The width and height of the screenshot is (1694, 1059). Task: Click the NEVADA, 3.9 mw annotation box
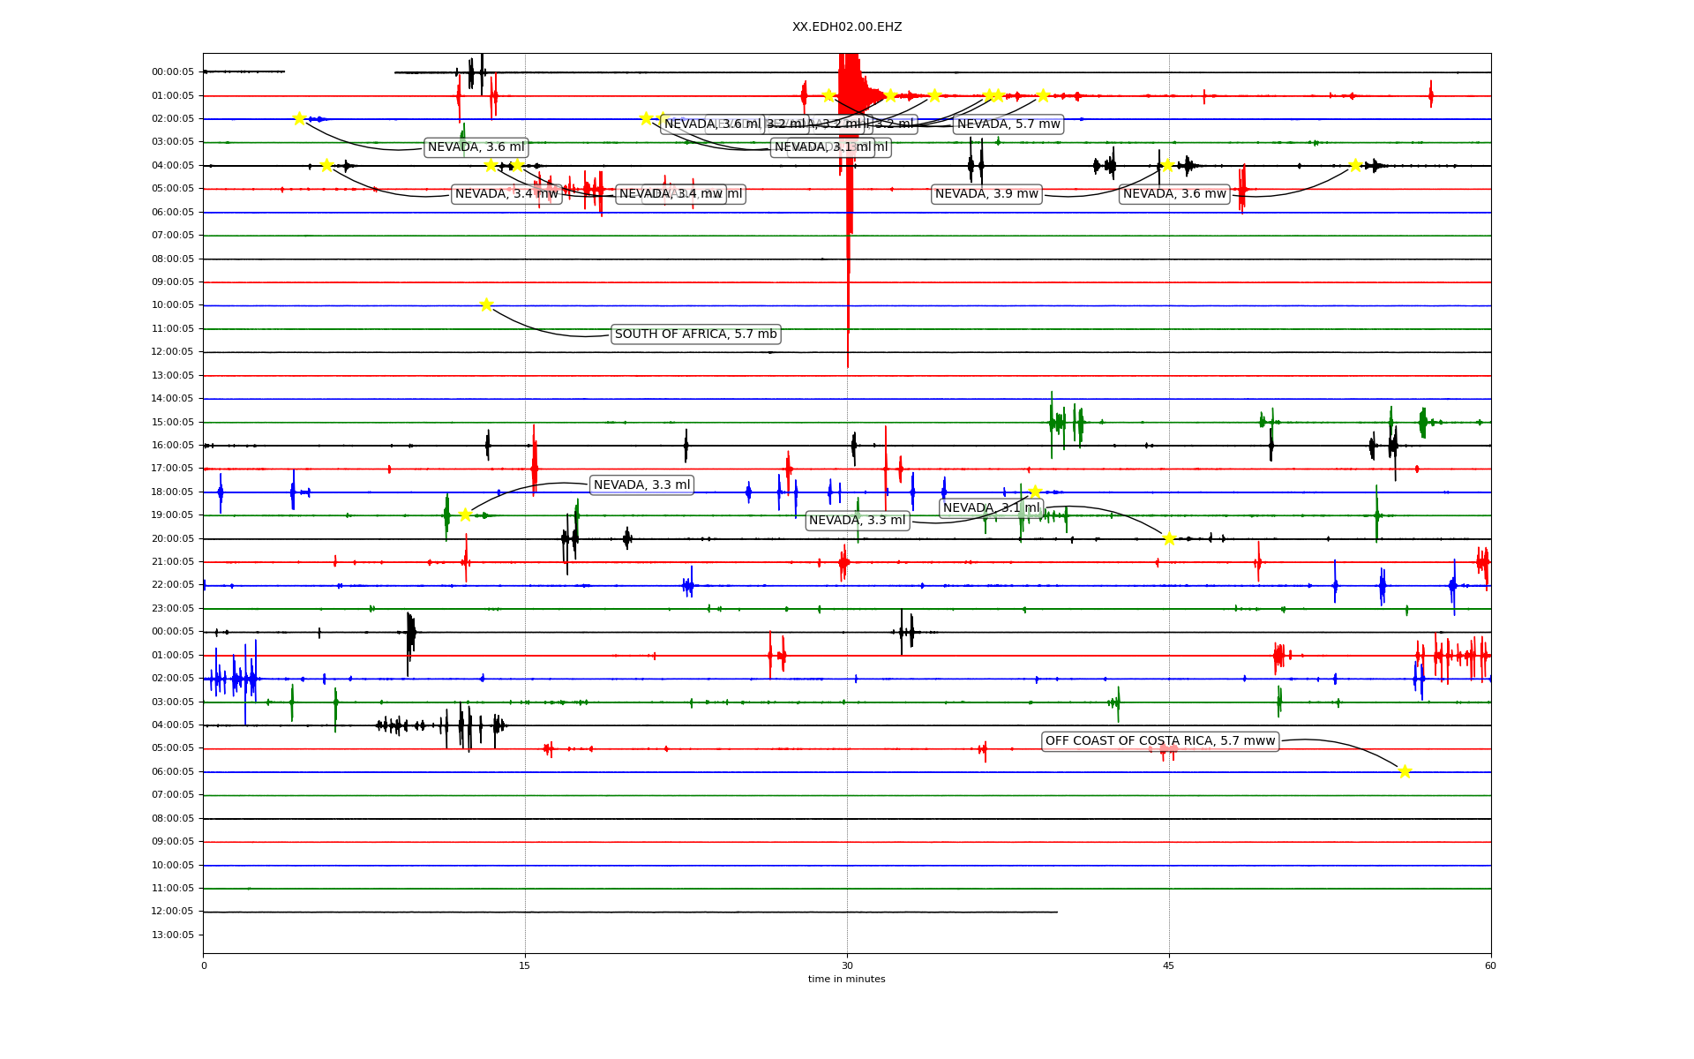(x=986, y=194)
